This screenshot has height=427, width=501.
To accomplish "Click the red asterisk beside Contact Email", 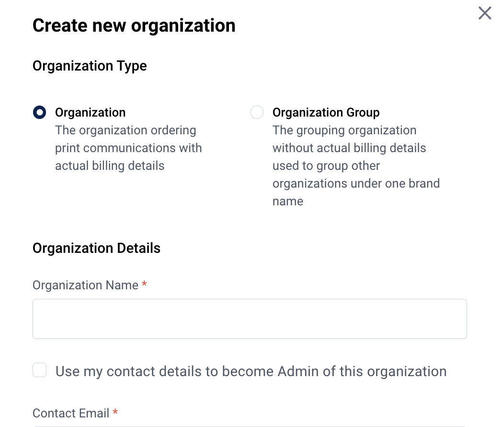I will [115, 412].
